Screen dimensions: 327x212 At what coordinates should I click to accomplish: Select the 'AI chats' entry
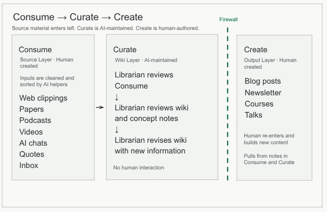click(x=33, y=143)
